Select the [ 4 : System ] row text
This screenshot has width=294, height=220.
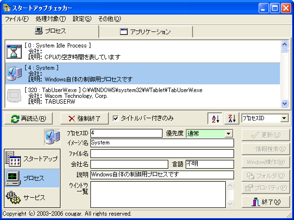[x=42, y=68]
